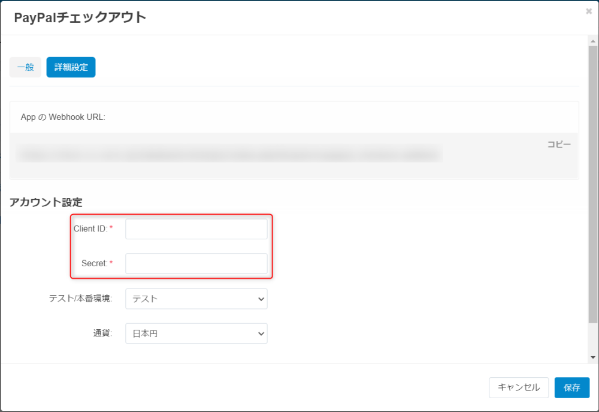Click the vertical scrollbar thumb

coord(593,180)
